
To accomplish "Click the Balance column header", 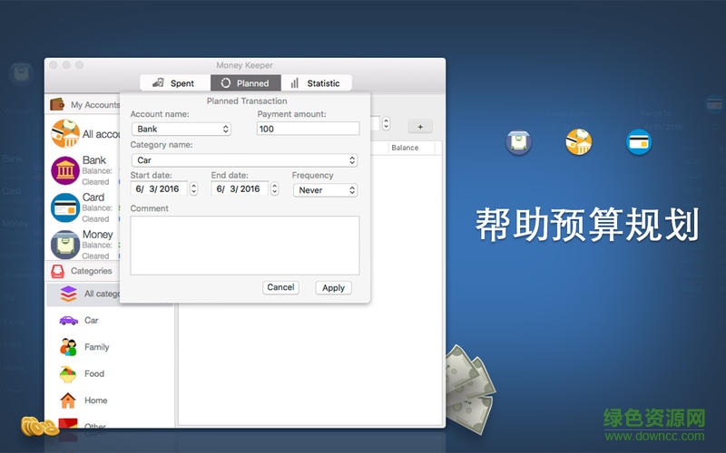I will (405, 148).
